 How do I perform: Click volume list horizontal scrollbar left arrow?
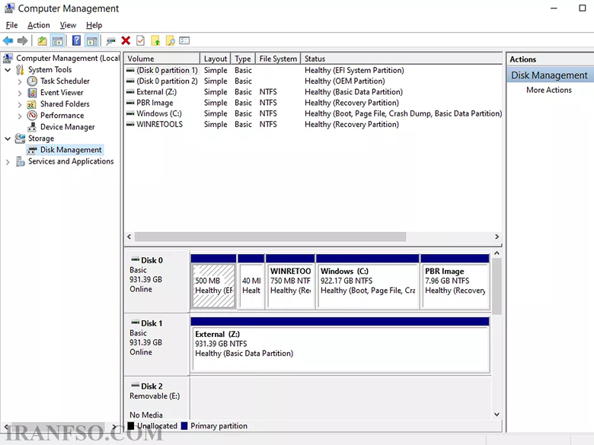(x=129, y=237)
